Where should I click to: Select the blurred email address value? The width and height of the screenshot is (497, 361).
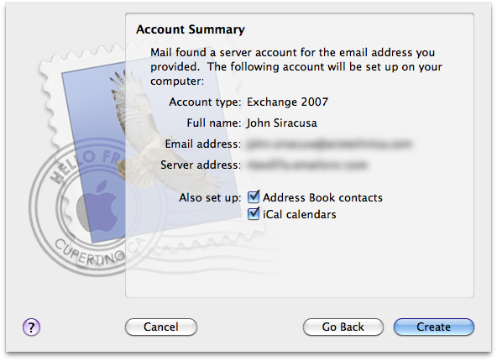point(329,144)
